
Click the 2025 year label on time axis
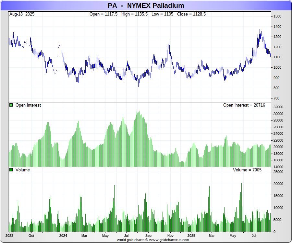click(191, 236)
